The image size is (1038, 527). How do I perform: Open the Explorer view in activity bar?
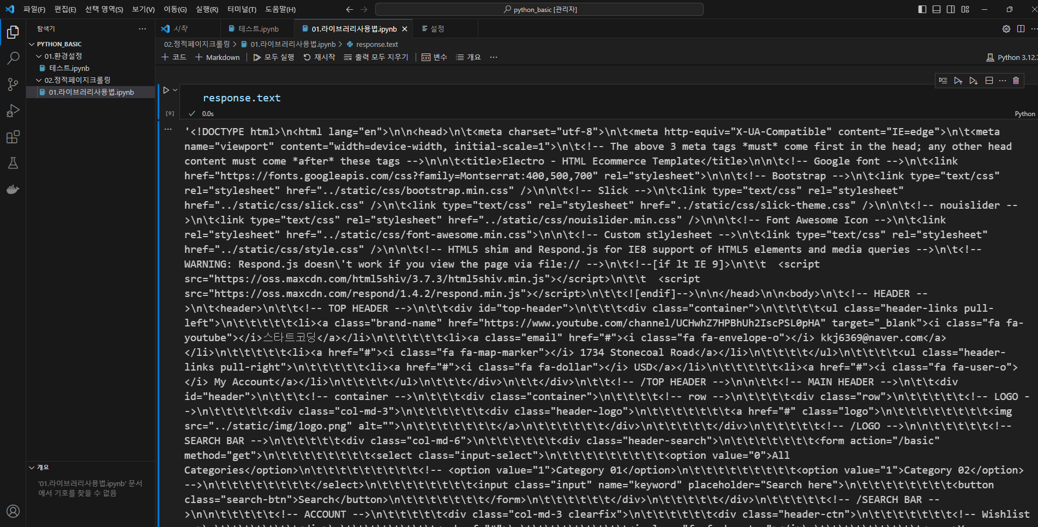click(x=13, y=33)
